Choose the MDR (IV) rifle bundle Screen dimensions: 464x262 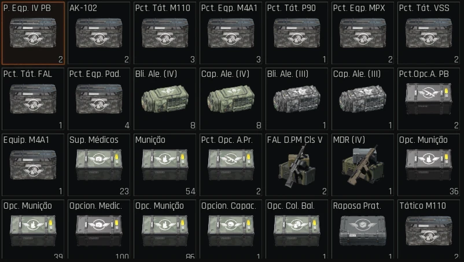pos(363,165)
